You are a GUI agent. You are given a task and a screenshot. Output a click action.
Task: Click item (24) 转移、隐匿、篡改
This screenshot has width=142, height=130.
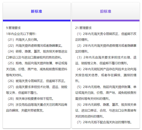(37, 54)
